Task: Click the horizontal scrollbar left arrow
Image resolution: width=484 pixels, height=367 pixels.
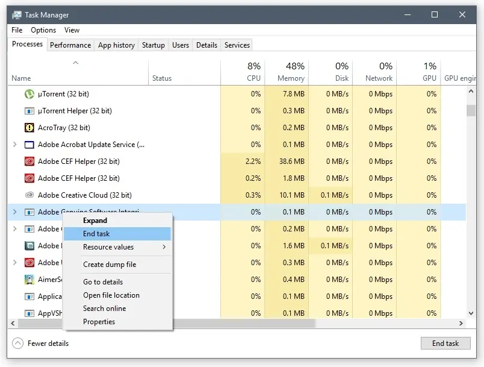Action: [13, 323]
